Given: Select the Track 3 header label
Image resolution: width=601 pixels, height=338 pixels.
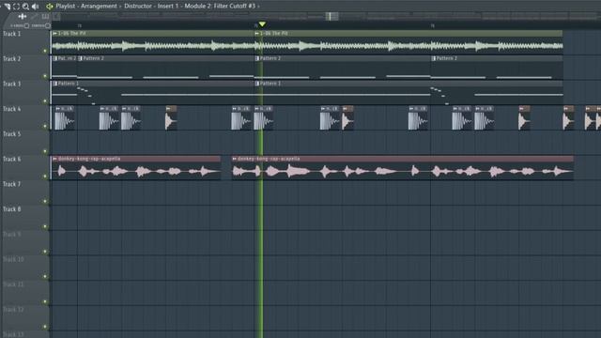Looking at the screenshot, I should point(12,84).
